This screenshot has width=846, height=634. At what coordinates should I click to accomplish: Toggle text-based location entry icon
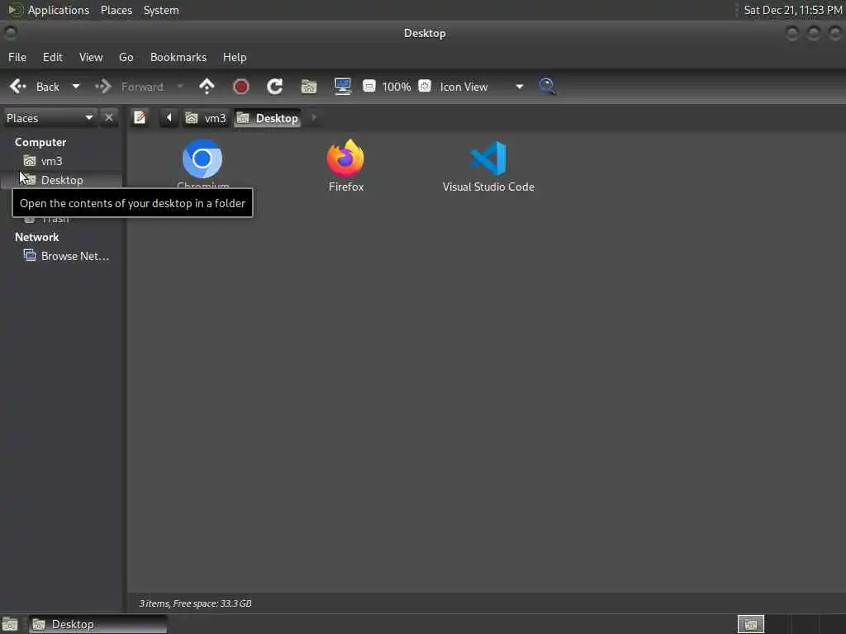click(140, 117)
